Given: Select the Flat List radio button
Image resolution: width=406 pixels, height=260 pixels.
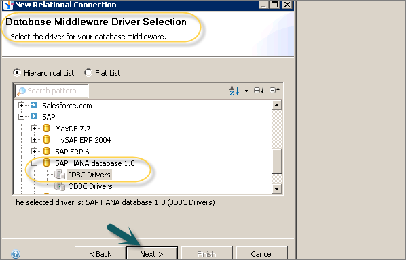Looking at the screenshot, I should 88,73.
